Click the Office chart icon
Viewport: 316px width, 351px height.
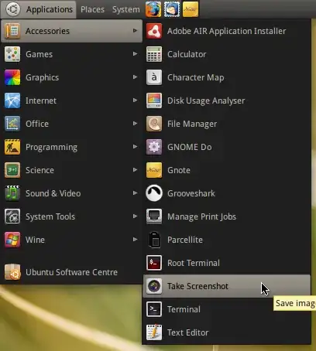tap(12, 124)
